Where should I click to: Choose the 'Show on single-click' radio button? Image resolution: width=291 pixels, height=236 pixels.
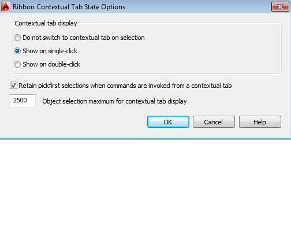pos(17,51)
